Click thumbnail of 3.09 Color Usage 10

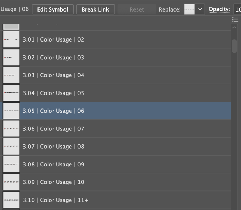(x=11, y=182)
